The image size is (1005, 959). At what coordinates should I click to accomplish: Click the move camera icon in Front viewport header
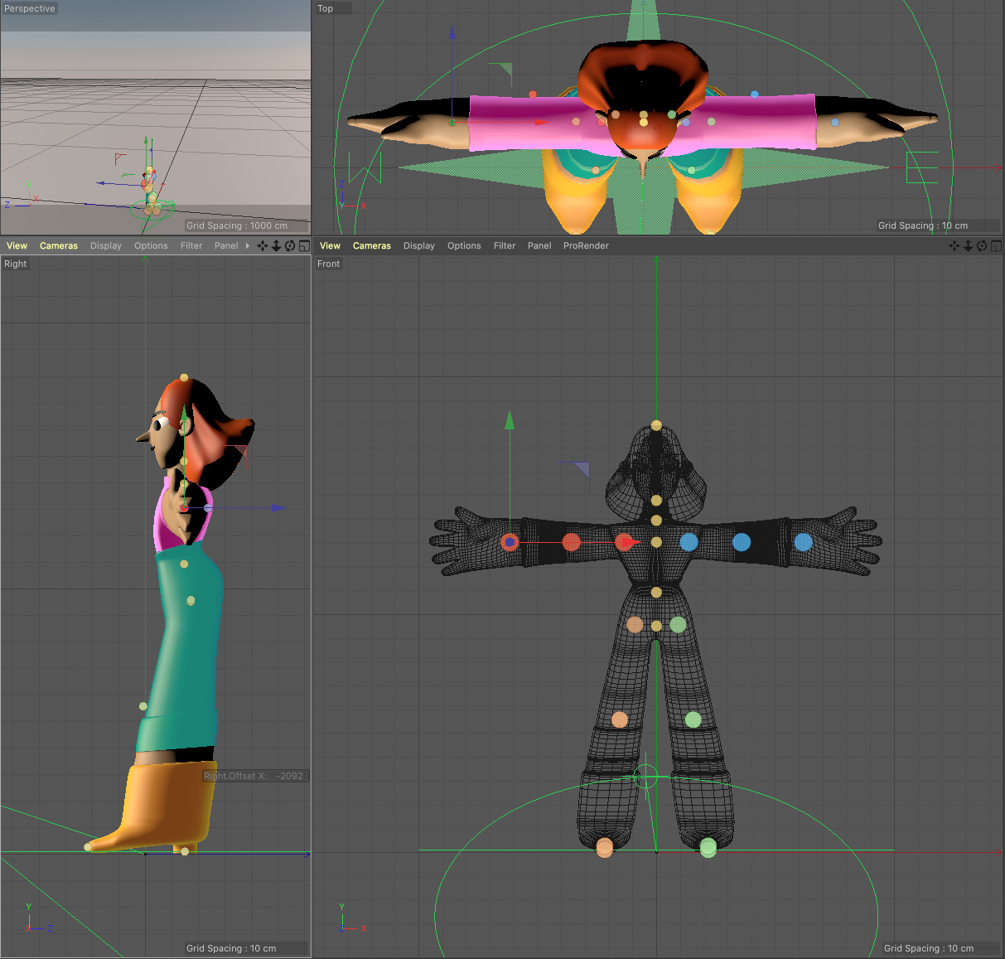tap(954, 245)
